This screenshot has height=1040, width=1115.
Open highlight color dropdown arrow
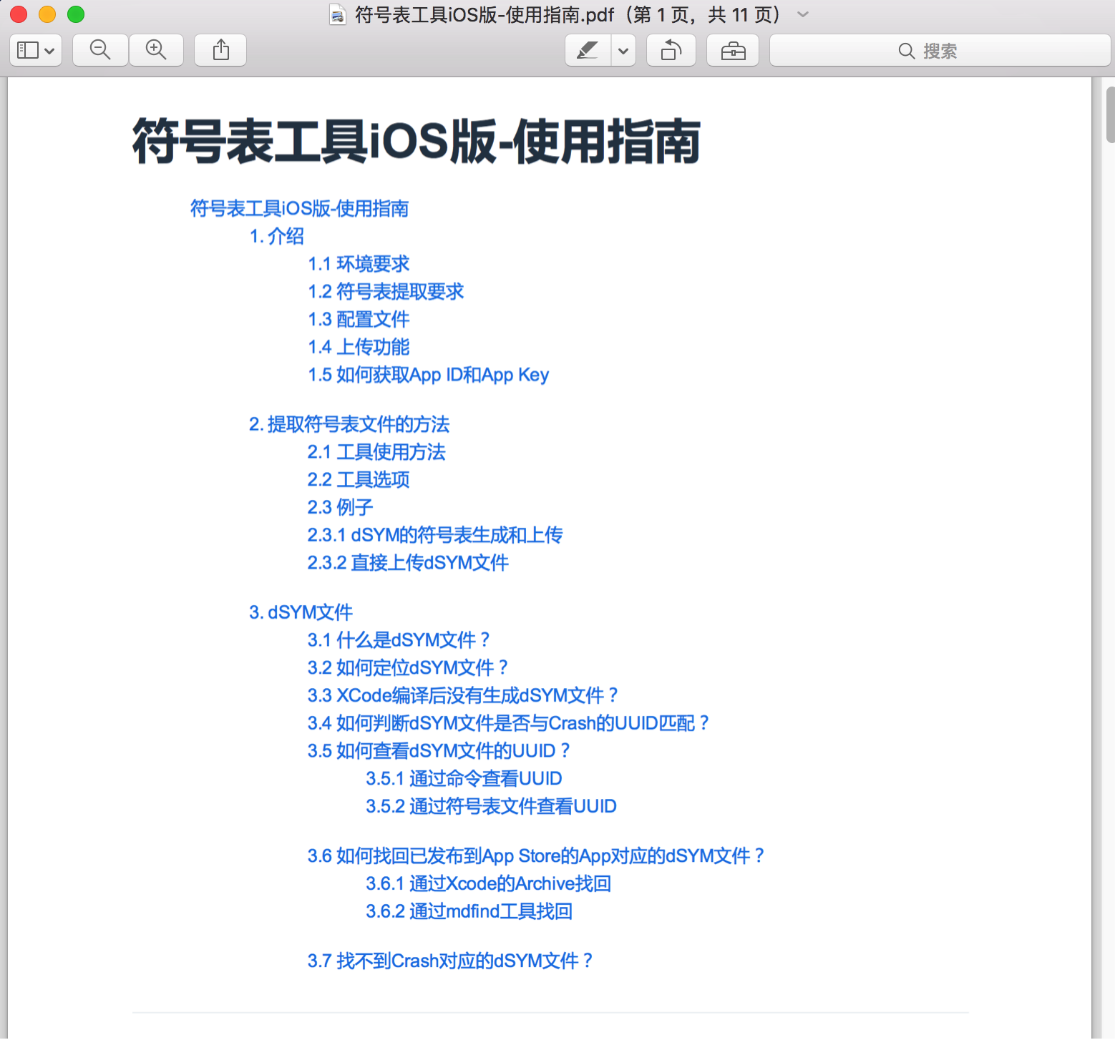coord(623,50)
